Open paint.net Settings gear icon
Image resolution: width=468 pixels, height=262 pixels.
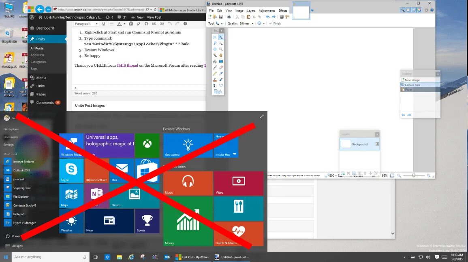(x=426, y=10)
